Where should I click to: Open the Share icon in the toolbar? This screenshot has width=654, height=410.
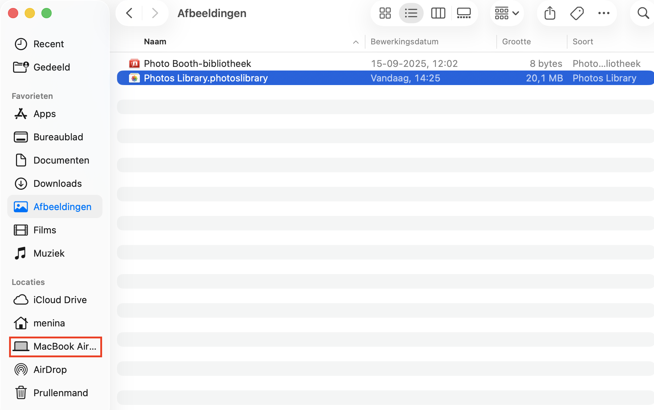coord(549,13)
